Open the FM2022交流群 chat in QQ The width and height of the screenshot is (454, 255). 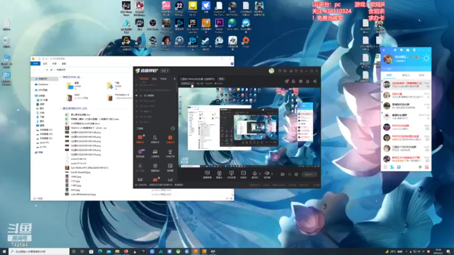(x=406, y=127)
